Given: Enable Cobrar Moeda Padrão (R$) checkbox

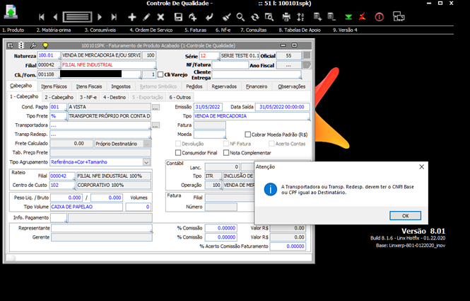Looking at the screenshot, I should [248, 134].
